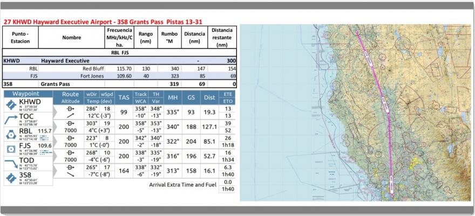Screen dimensions: 475x216
Task: Click the "Punto - Estacion" column header
Action: pyautogui.click(x=21, y=38)
